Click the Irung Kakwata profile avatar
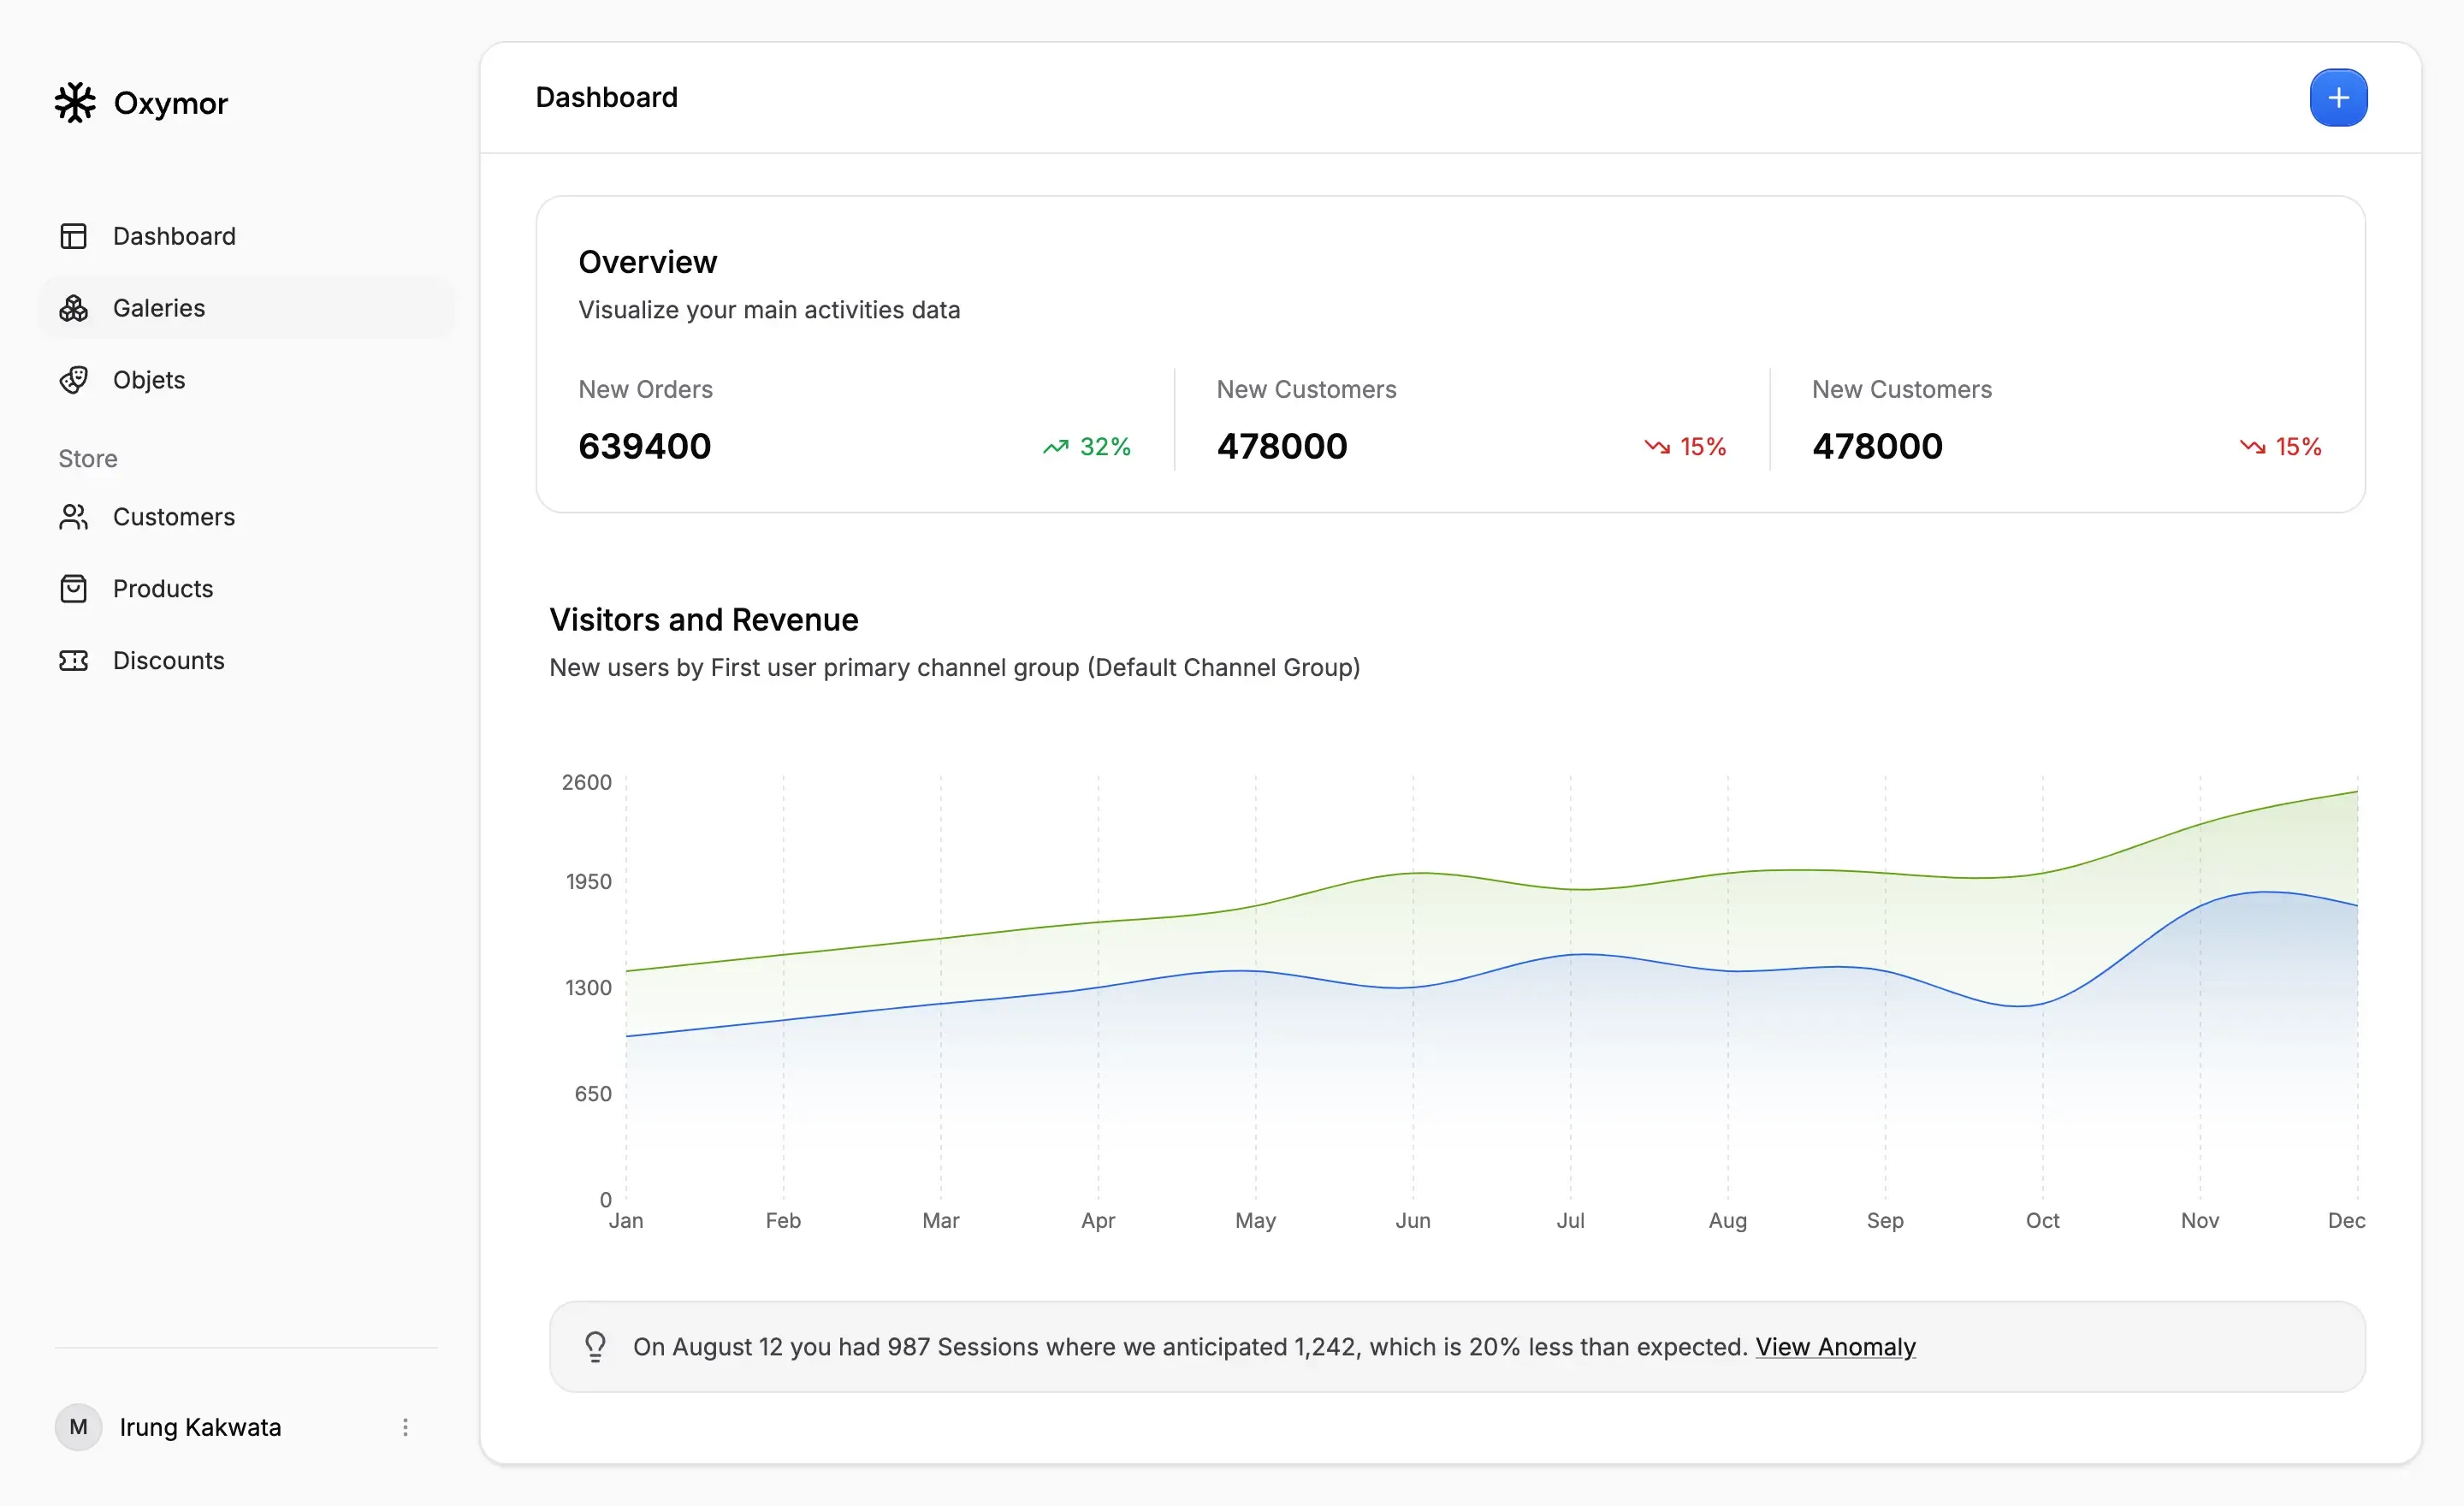 click(78, 1427)
